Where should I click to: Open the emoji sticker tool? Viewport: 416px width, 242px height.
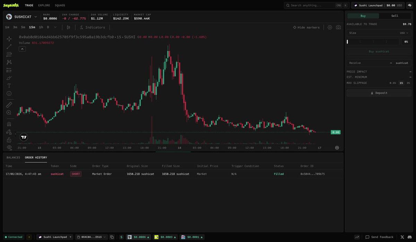(x=9, y=93)
